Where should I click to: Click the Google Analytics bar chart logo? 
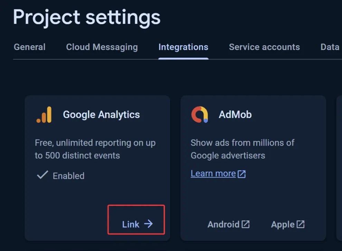point(44,115)
